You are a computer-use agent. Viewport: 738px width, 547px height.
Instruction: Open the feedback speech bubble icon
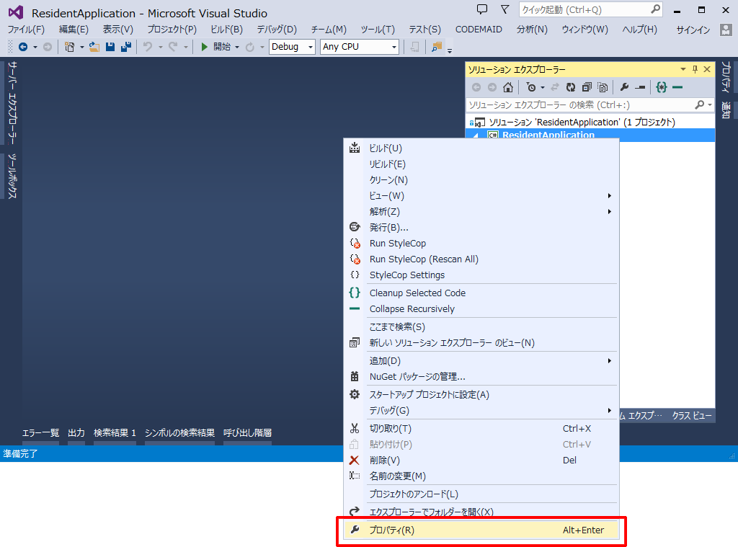(482, 9)
